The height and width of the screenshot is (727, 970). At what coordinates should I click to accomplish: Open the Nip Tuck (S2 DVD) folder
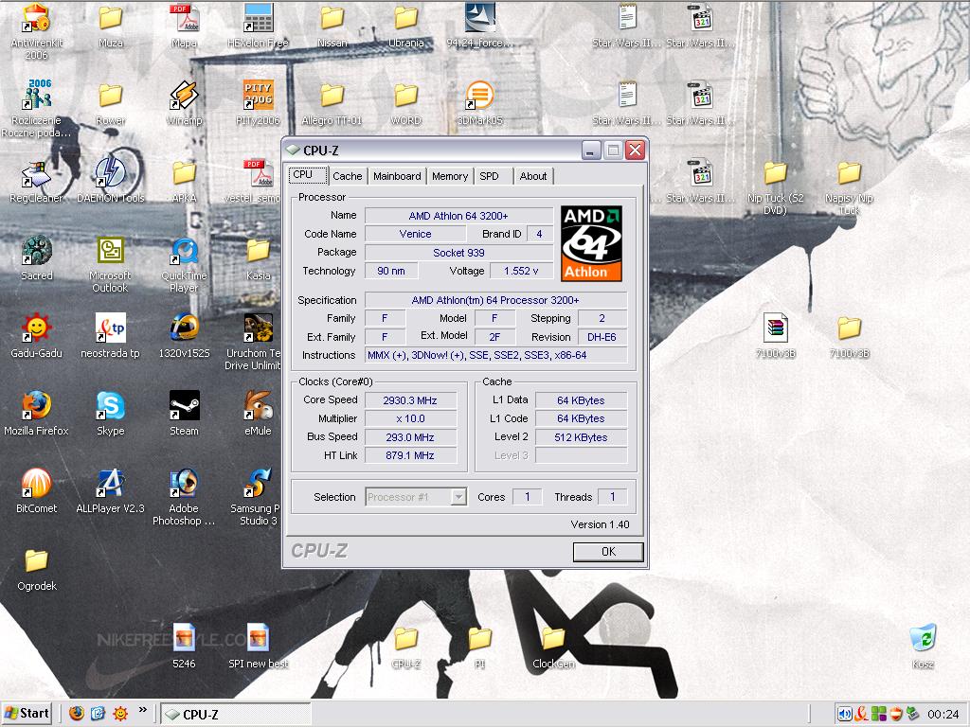775,186
